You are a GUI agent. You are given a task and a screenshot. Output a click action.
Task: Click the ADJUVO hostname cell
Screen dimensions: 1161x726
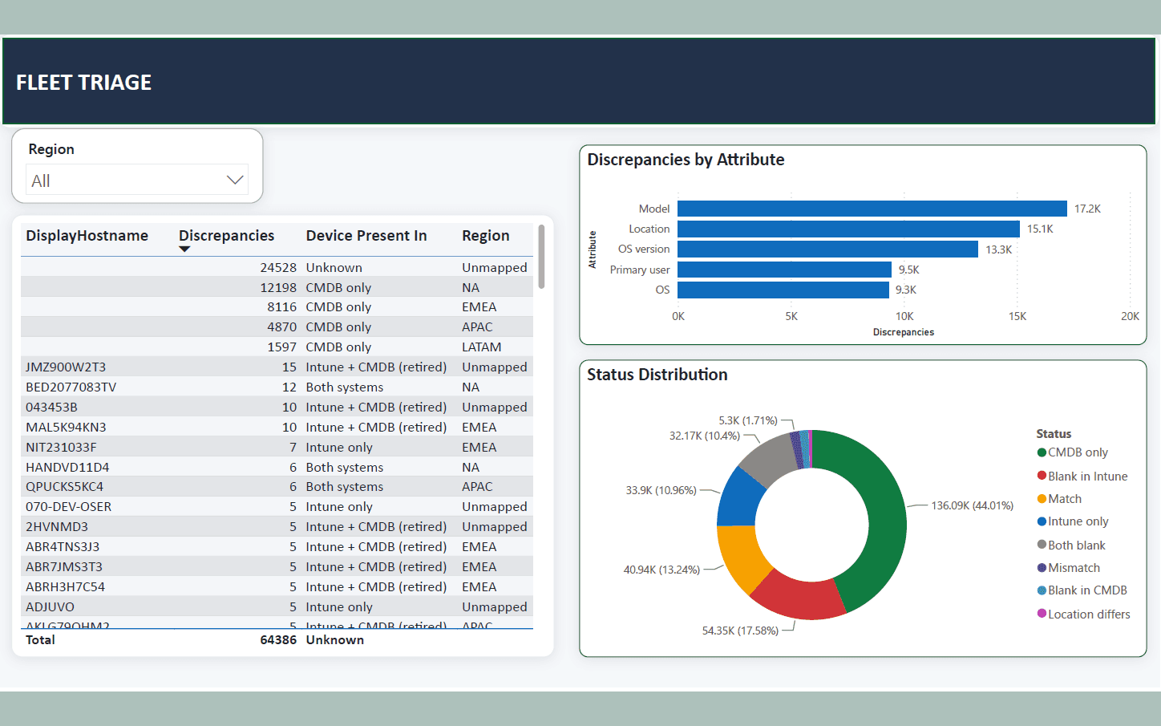50,607
